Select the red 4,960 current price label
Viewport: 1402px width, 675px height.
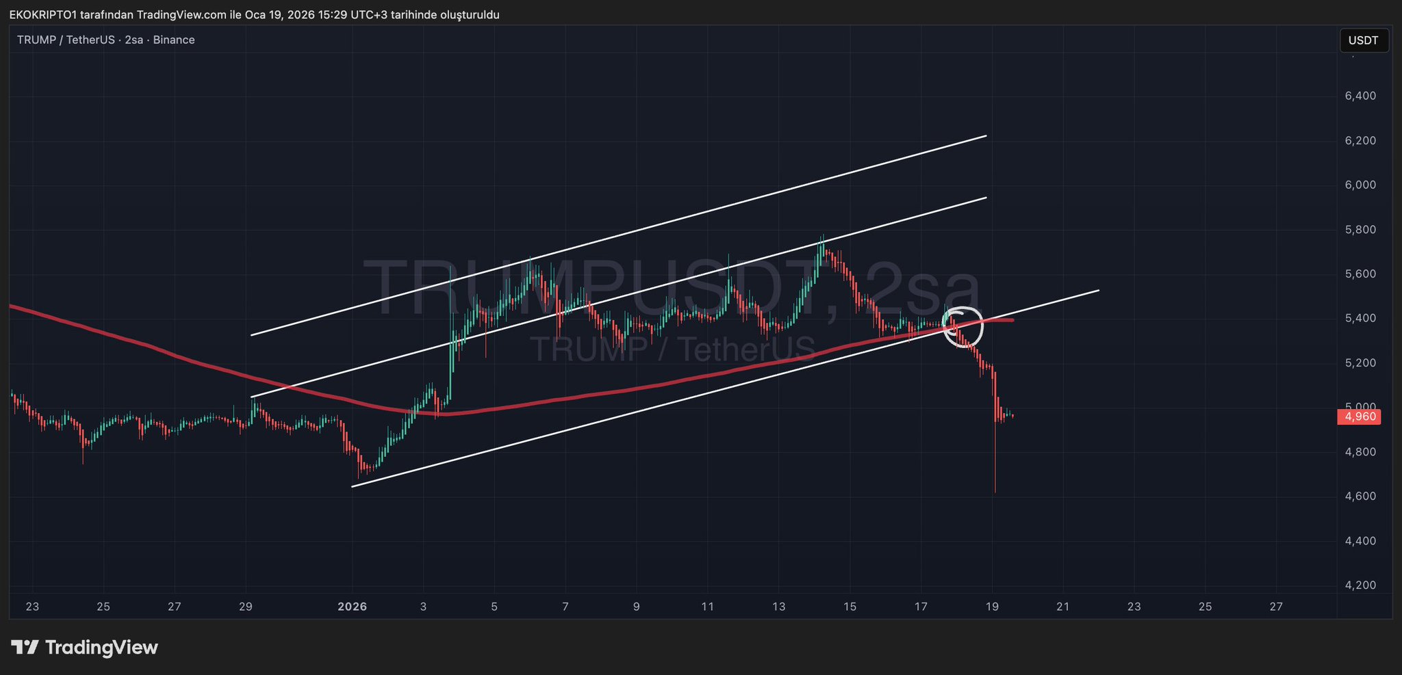1359,416
